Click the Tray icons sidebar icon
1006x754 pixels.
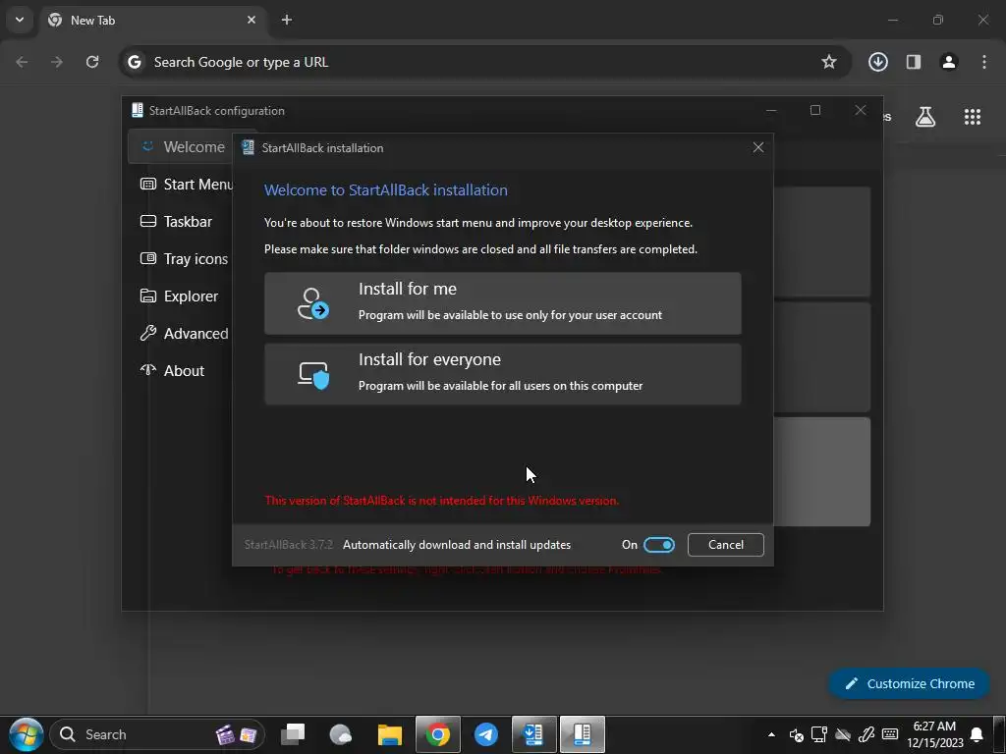coord(148,258)
